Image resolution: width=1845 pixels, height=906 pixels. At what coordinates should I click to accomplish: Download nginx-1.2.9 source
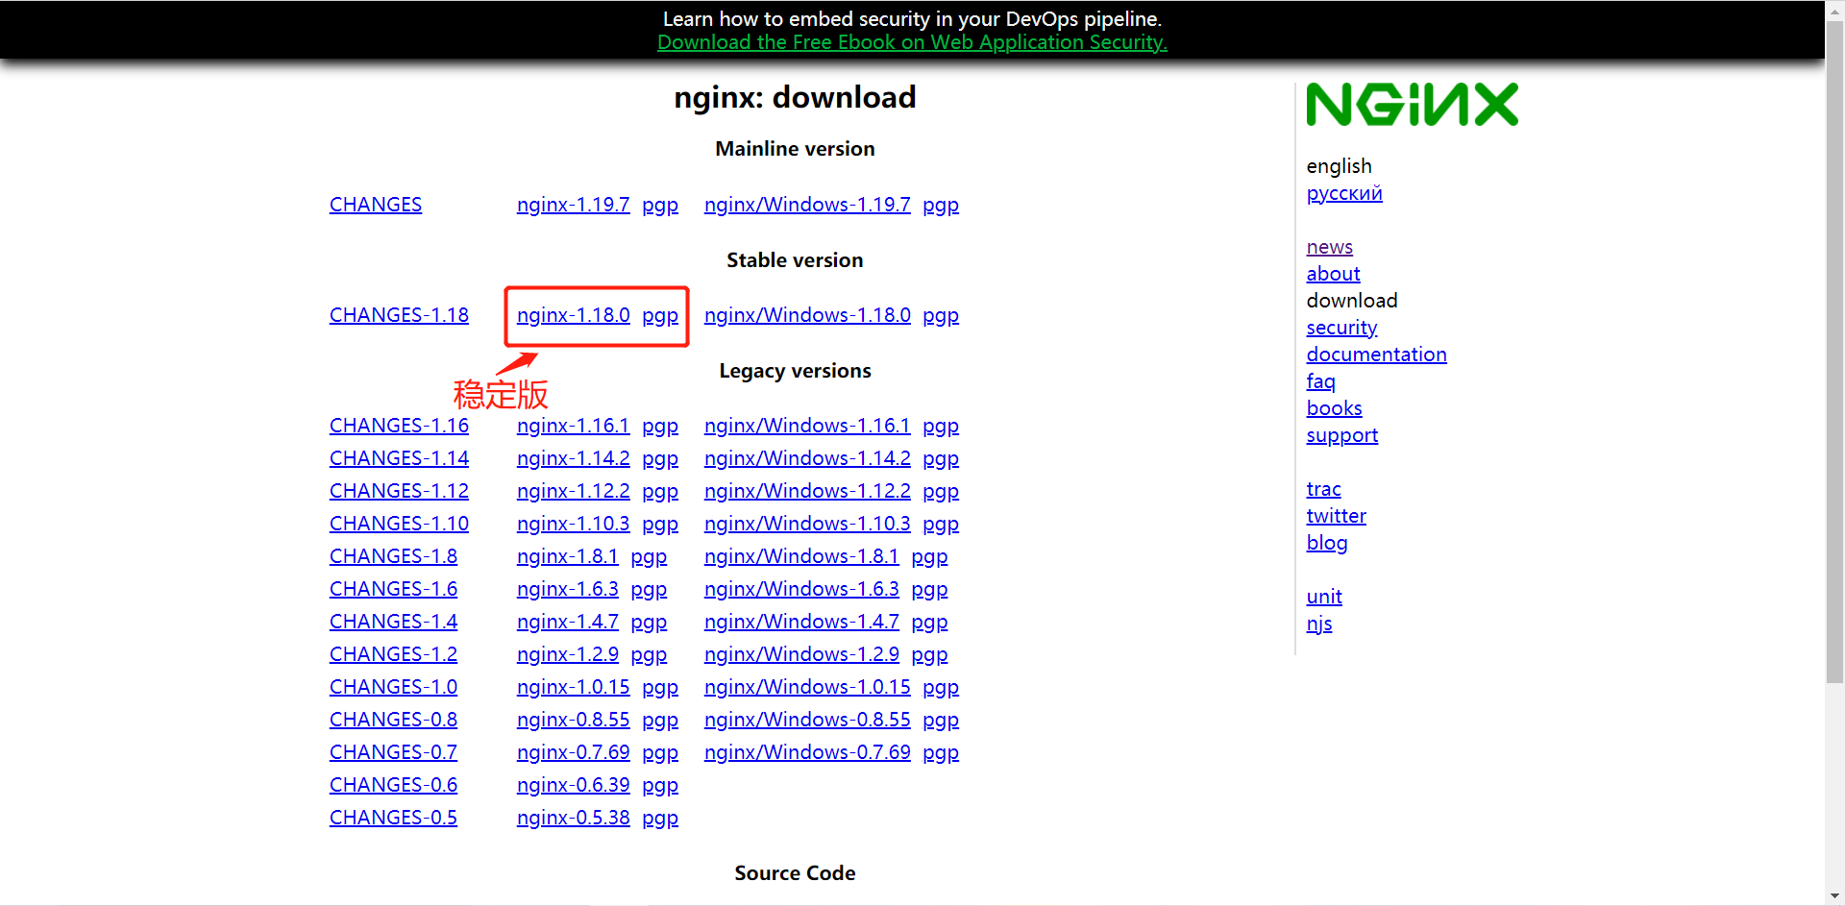click(x=567, y=654)
